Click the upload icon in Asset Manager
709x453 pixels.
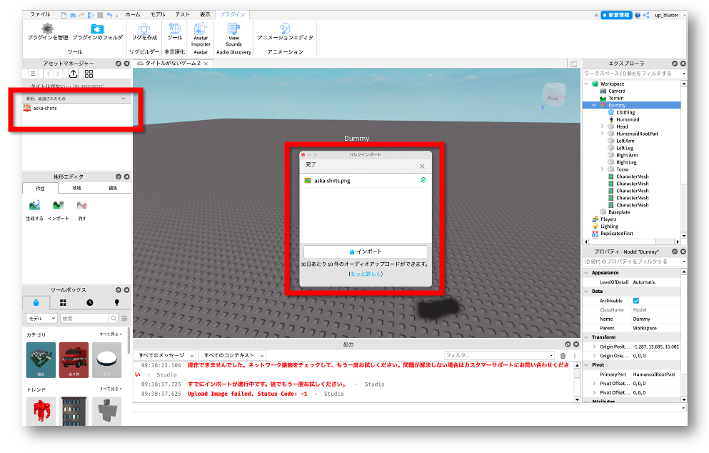(74, 74)
